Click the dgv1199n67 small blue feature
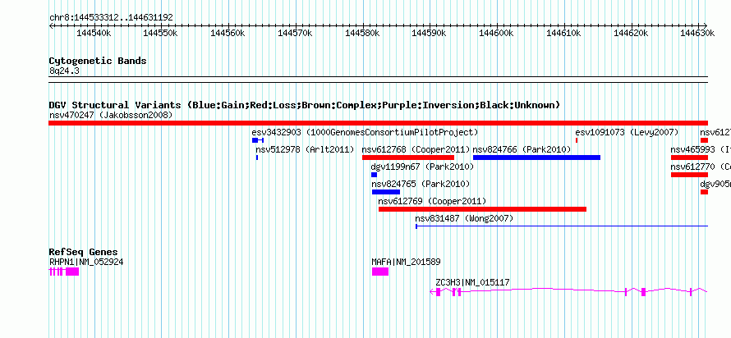 374,175
